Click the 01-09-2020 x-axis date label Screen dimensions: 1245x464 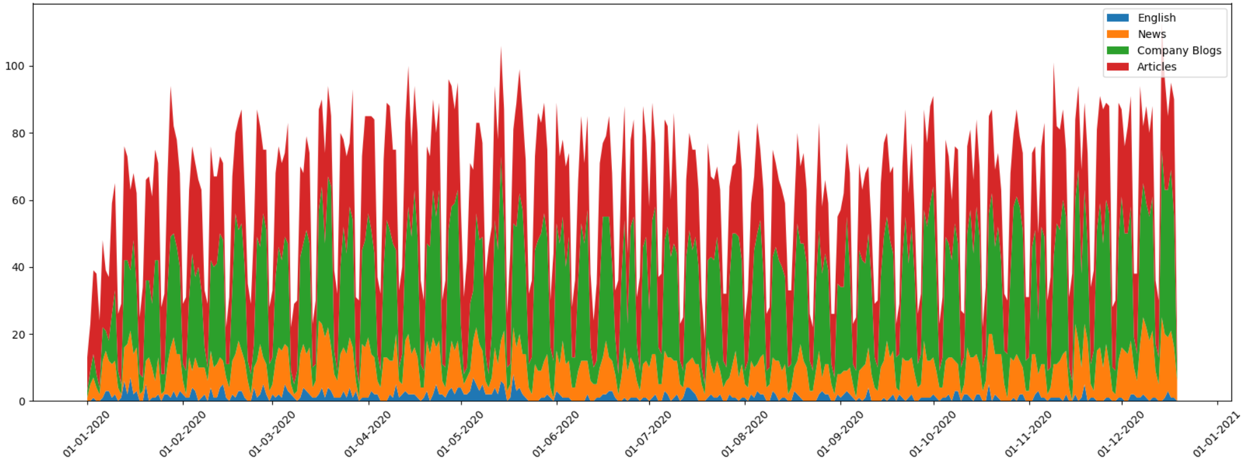[840, 434]
